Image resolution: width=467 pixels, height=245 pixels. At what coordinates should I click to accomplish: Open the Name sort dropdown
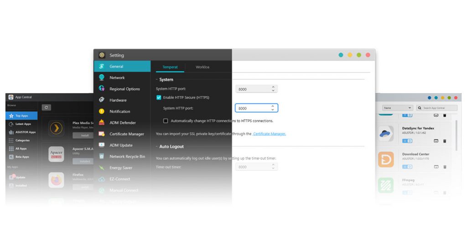point(397,107)
